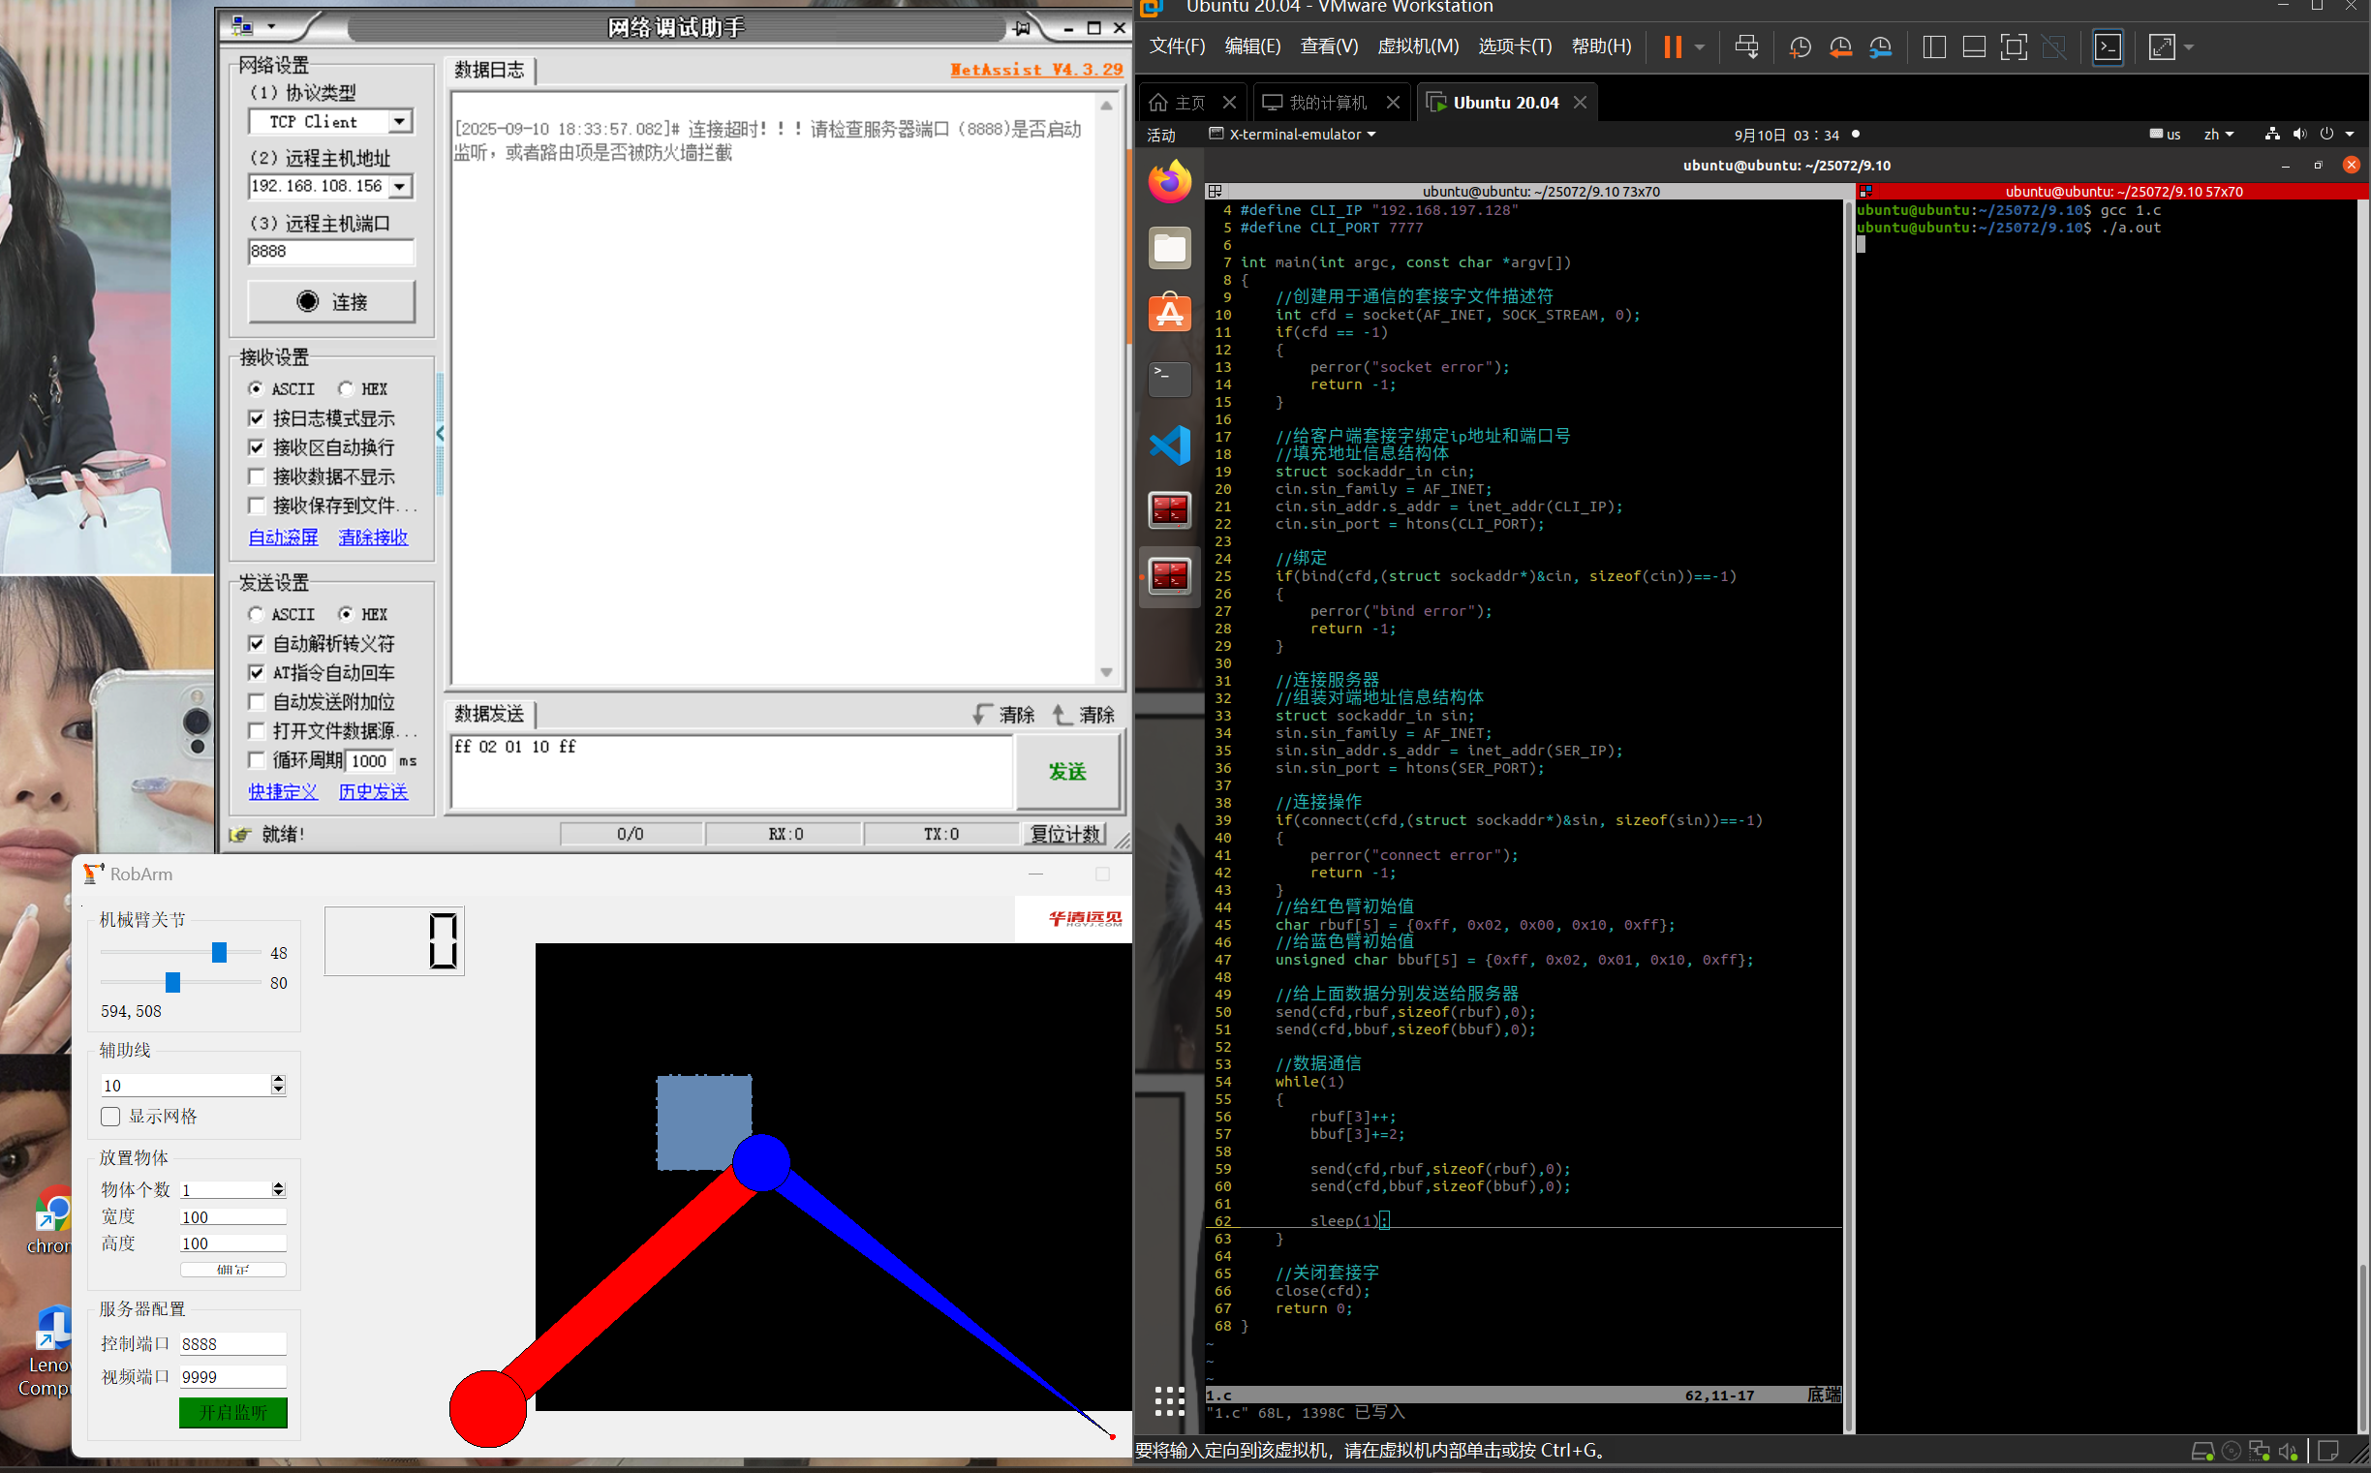Open the Files manager dock icon

1169,248
